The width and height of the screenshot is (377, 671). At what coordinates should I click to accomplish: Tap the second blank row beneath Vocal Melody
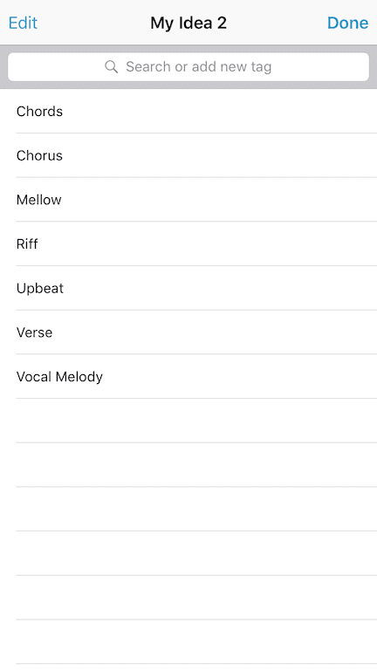[188, 465]
